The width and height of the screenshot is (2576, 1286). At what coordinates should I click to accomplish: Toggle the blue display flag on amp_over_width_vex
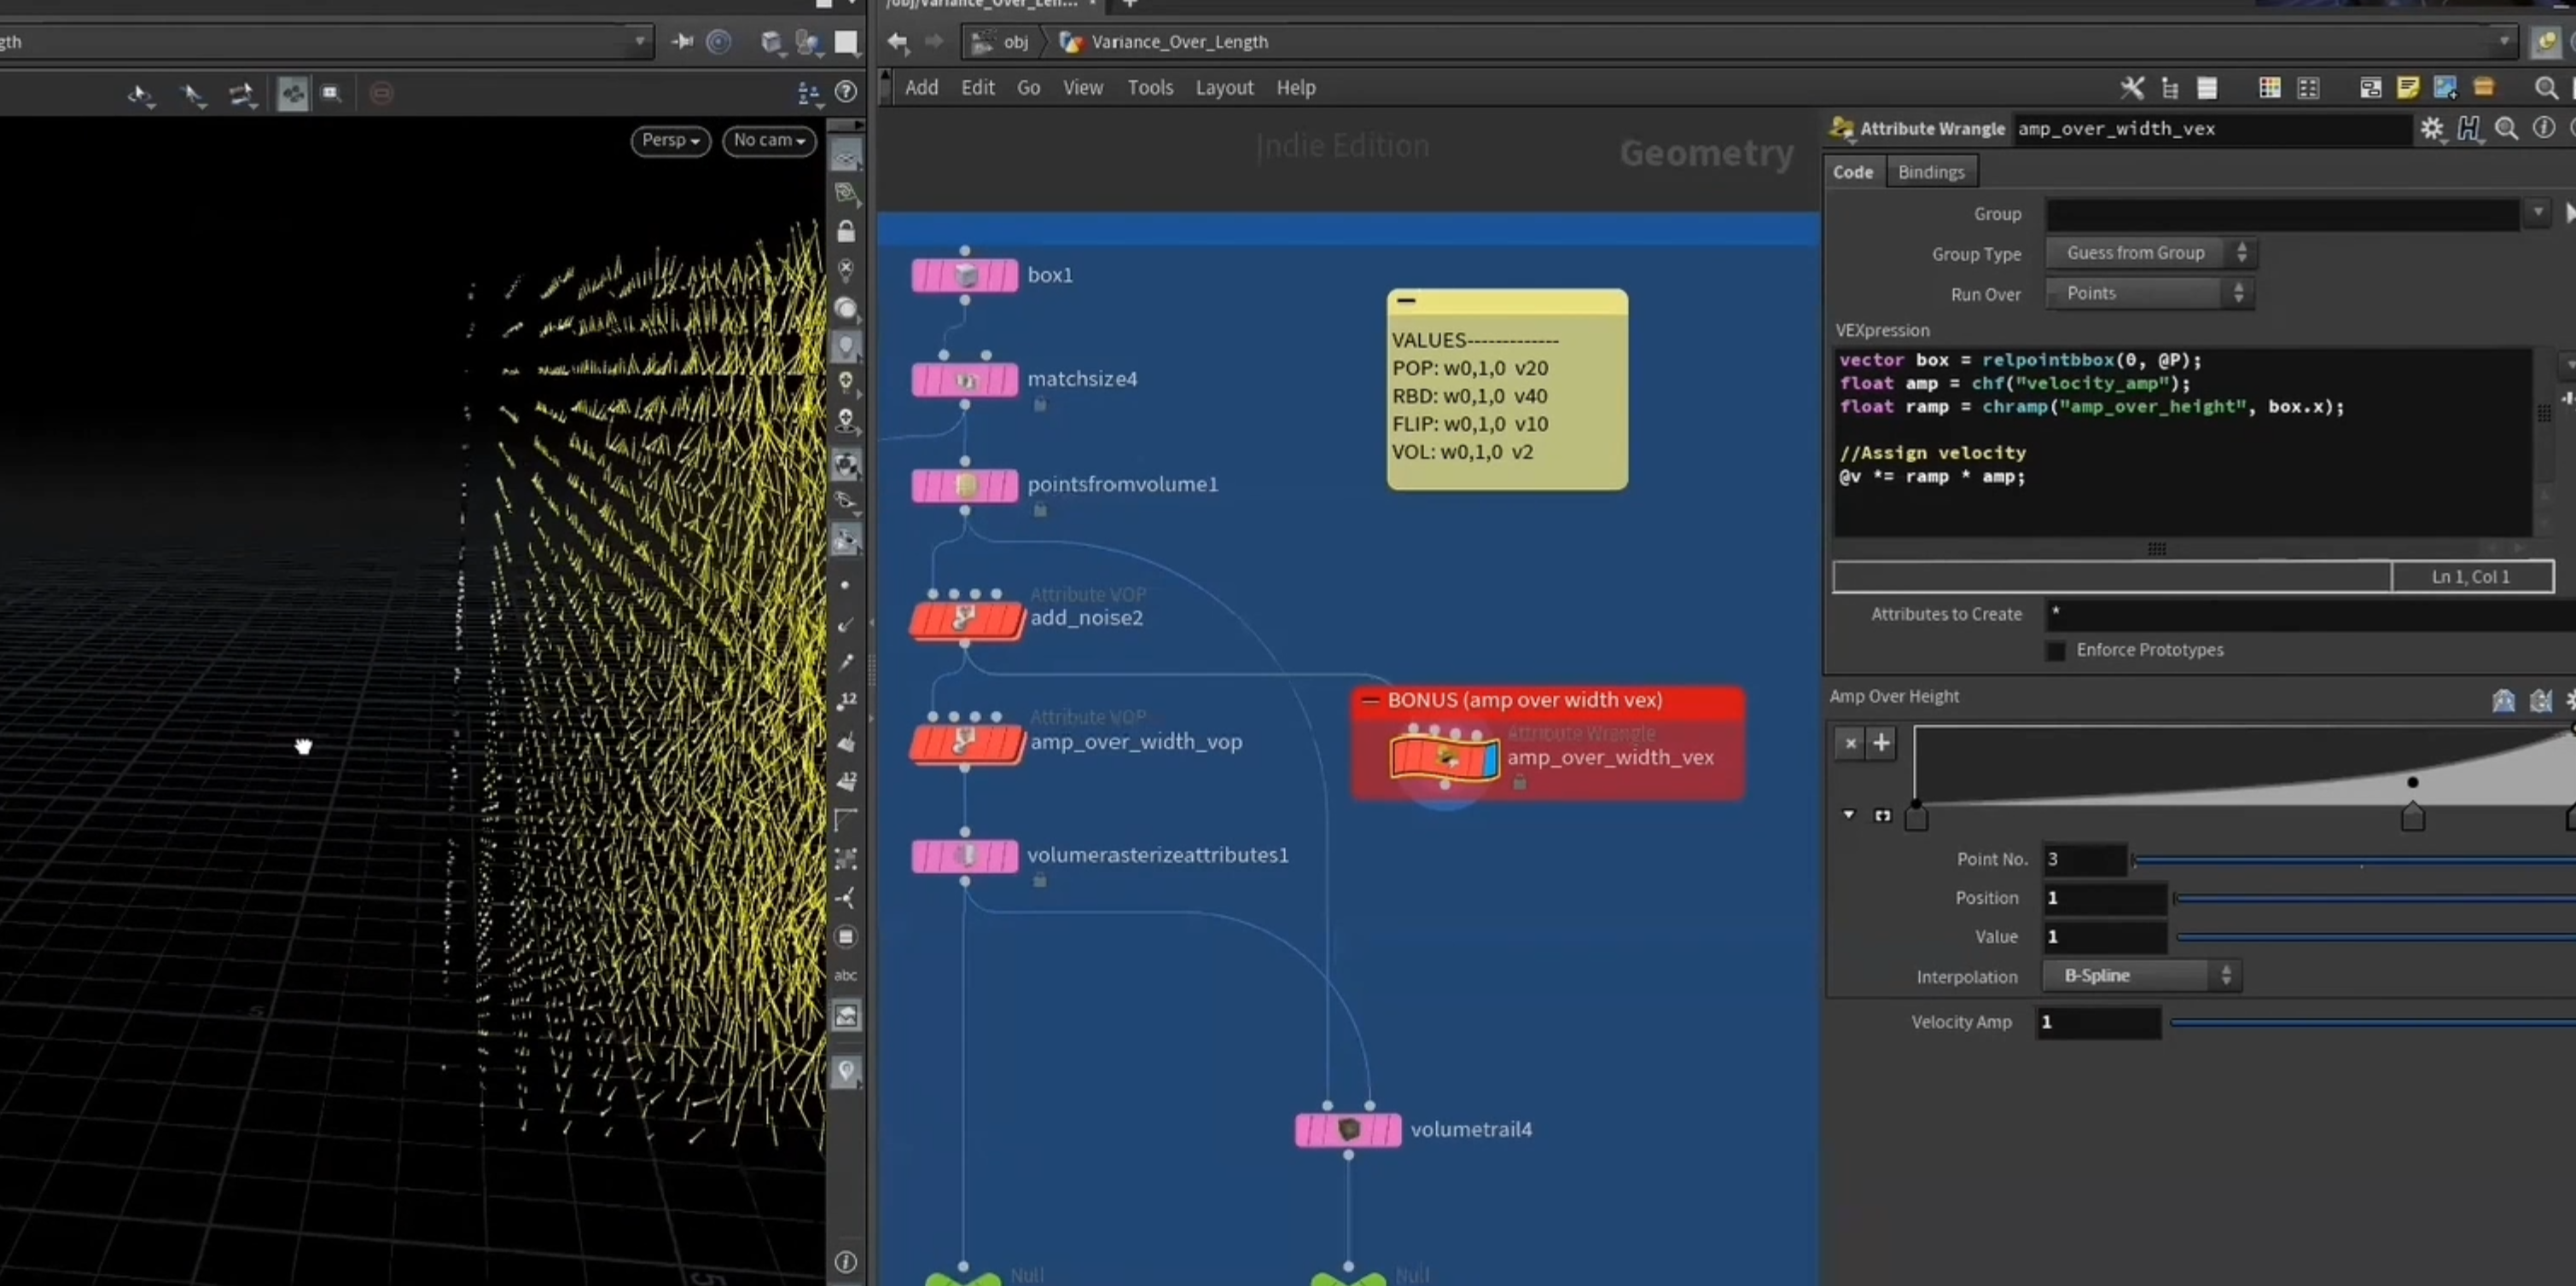[x=1491, y=758]
